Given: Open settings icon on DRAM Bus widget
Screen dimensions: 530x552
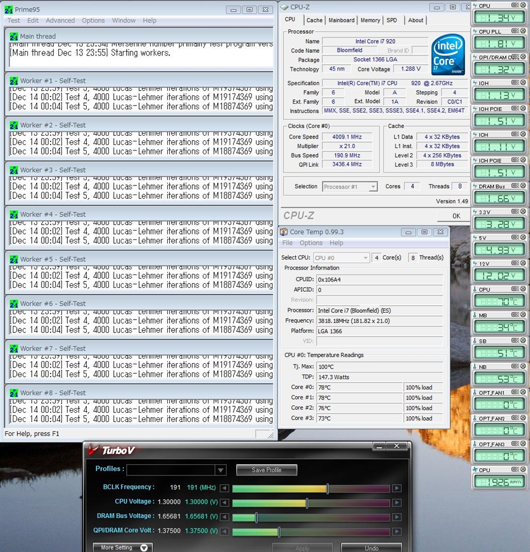Looking at the screenshot, I should [x=515, y=187].
